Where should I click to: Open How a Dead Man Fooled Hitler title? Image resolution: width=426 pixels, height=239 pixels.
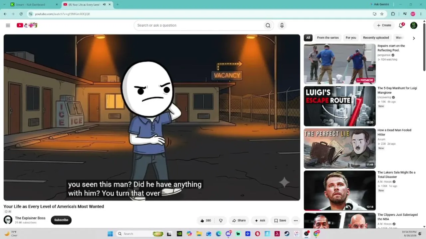pos(394,132)
